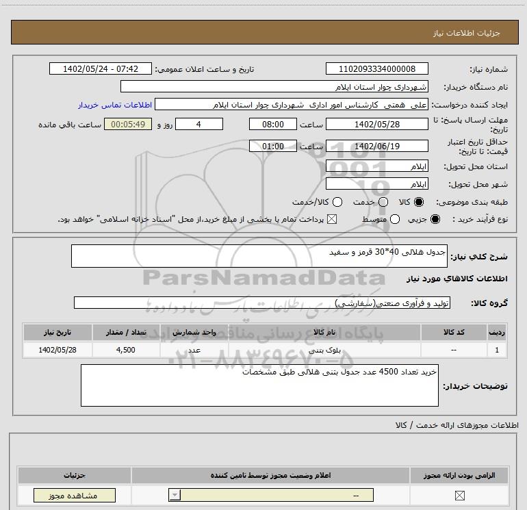Click the delivery city field ایلام
This screenshot has width=527, height=510.
pyautogui.click(x=376, y=184)
